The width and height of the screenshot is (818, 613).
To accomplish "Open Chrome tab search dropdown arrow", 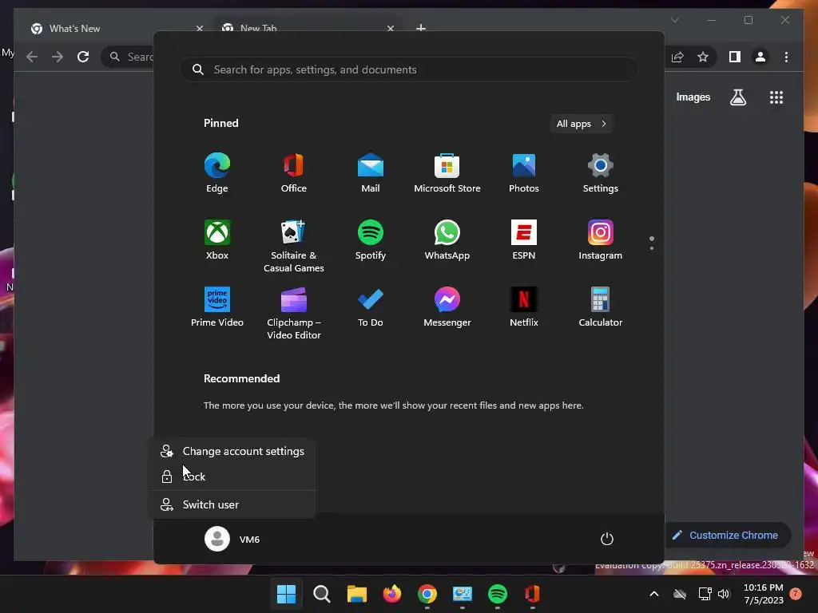I will pos(674,20).
